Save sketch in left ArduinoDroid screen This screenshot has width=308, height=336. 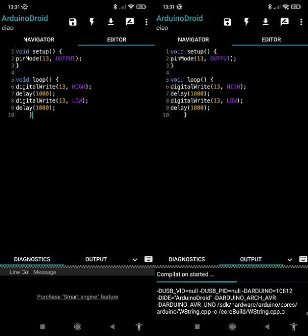click(73, 22)
